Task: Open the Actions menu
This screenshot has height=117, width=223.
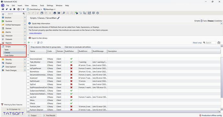Action: (34, 5)
